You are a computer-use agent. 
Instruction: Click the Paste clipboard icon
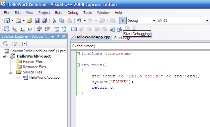click(70, 21)
